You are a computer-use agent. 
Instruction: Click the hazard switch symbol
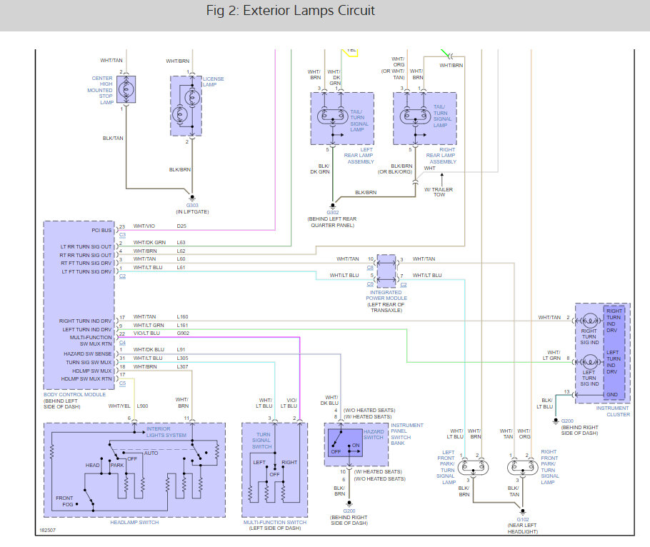click(x=345, y=443)
